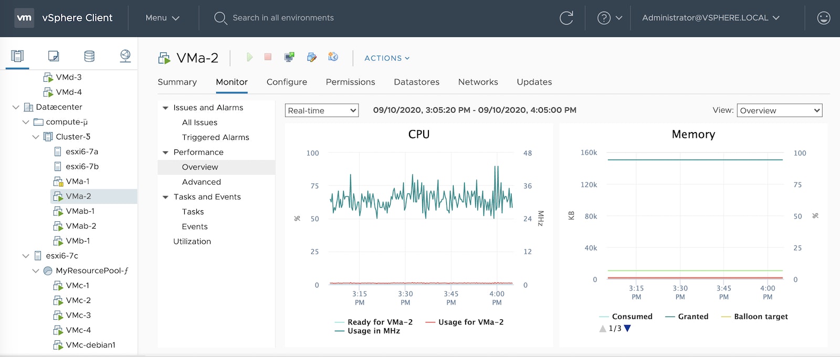Image resolution: width=840 pixels, height=357 pixels.
Task: Click the search in all environments field
Action: (283, 18)
